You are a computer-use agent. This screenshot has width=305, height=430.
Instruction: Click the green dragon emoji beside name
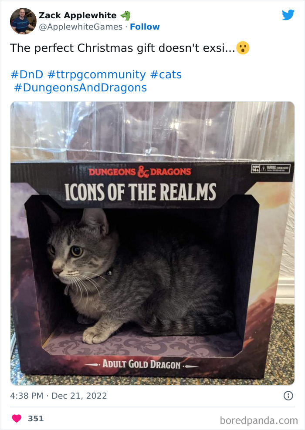126,15
